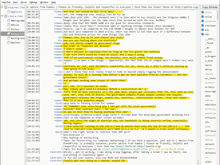
Task: Click the ##rust channel icon
Action: tap(8, 25)
